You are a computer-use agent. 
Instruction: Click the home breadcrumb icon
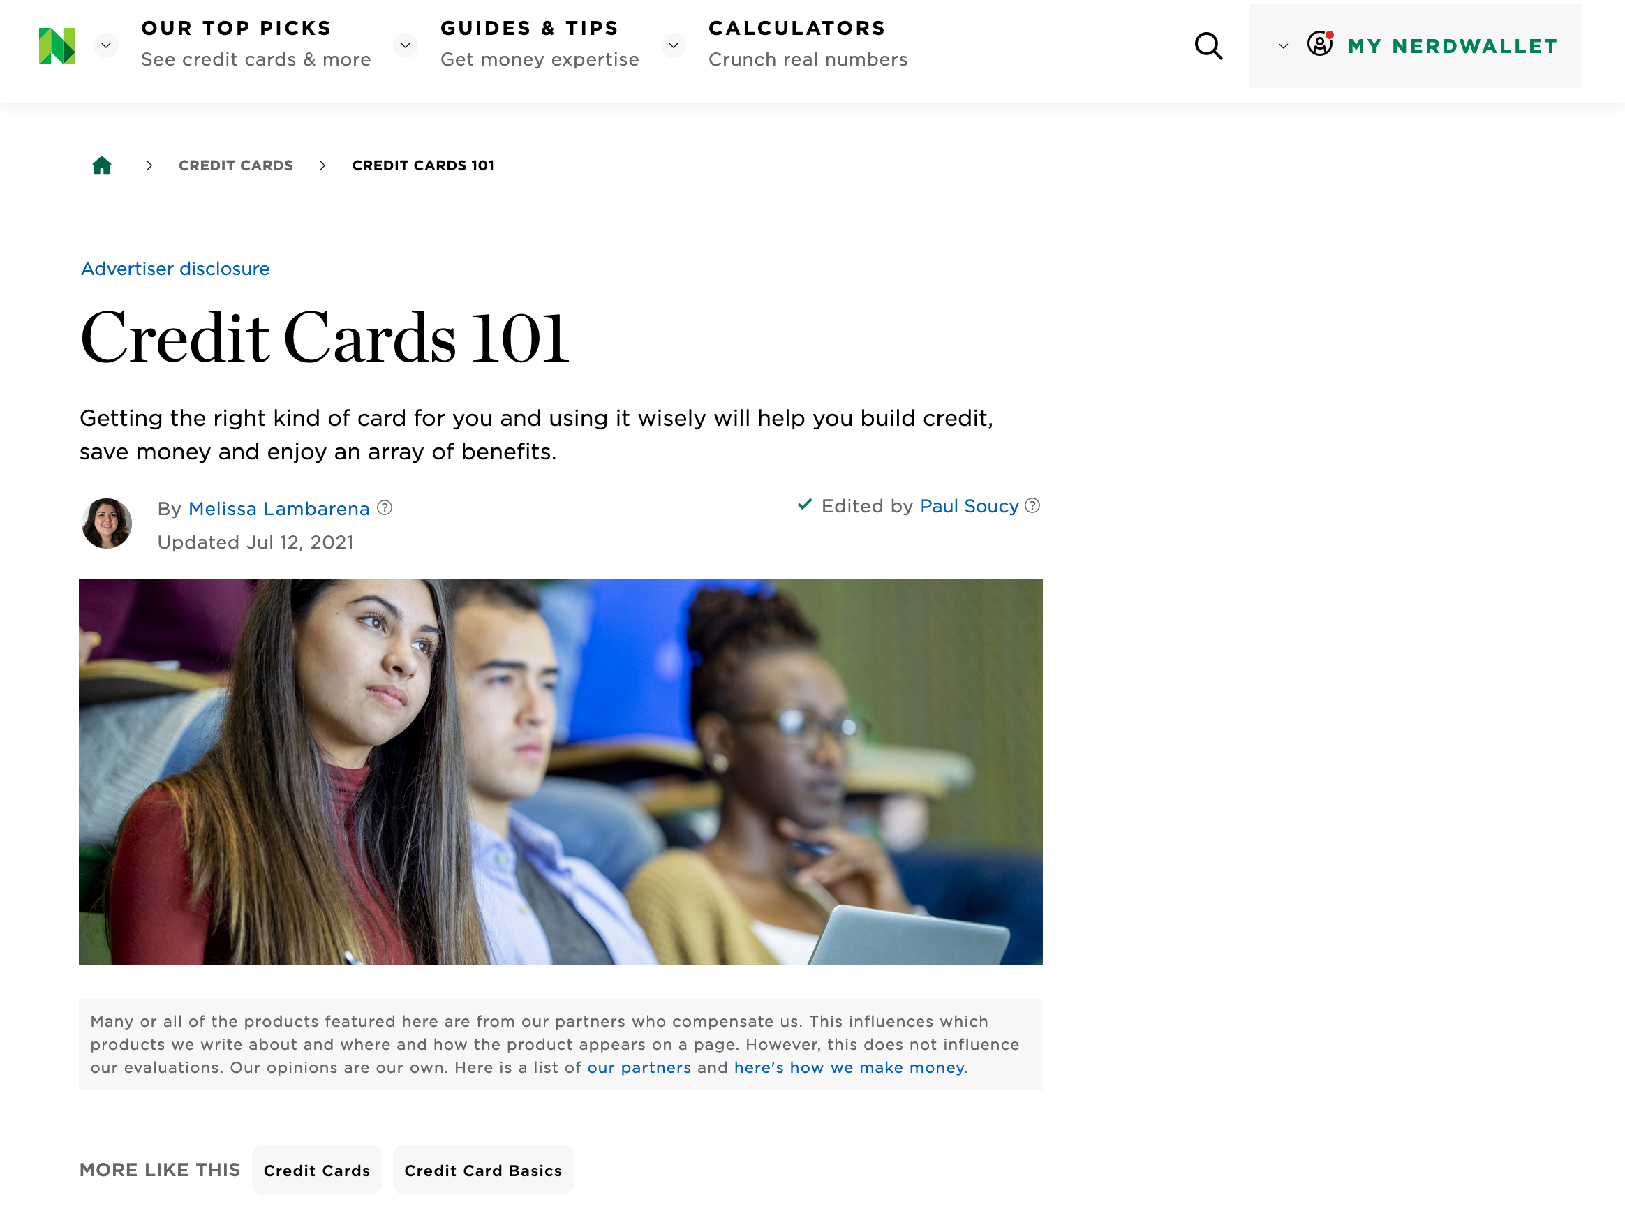tap(102, 165)
